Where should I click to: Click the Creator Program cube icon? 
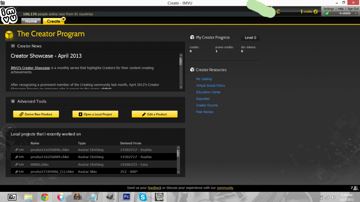pyautogui.click(x=9, y=35)
